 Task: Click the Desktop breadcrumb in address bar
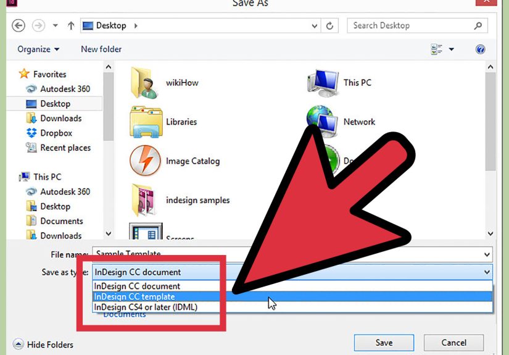[x=111, y=25]
